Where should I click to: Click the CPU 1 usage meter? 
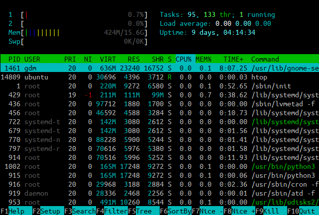click(x=78, y=14)
